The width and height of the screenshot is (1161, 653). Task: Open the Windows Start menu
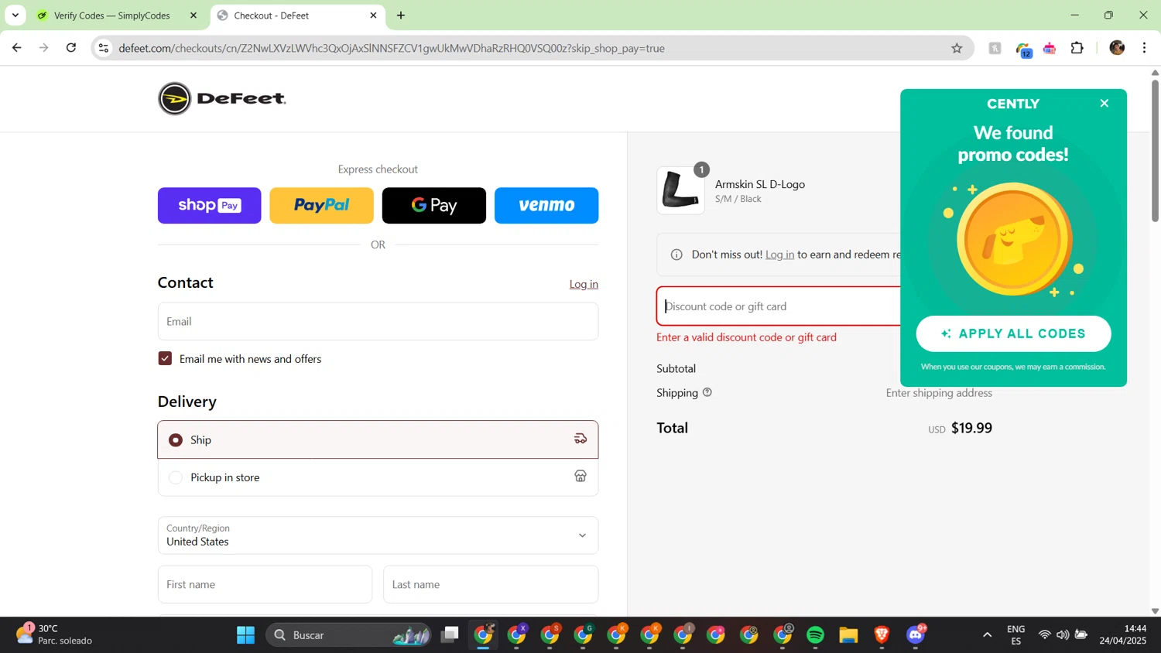245,635
